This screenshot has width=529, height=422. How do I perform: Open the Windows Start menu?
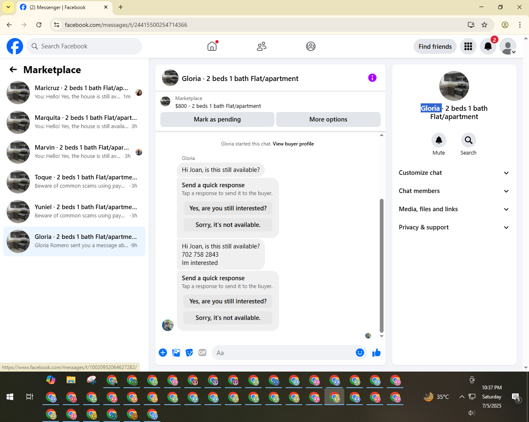point(10,397)
